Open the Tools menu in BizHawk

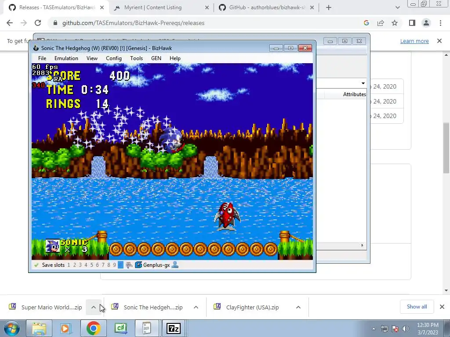click(136, 58)
